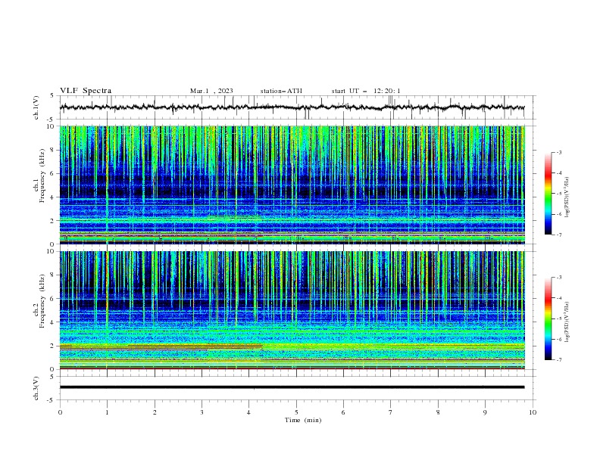Click the ch.1 spectrogram color bar
This screenshot has width=600, height=463.
[548, 194]
